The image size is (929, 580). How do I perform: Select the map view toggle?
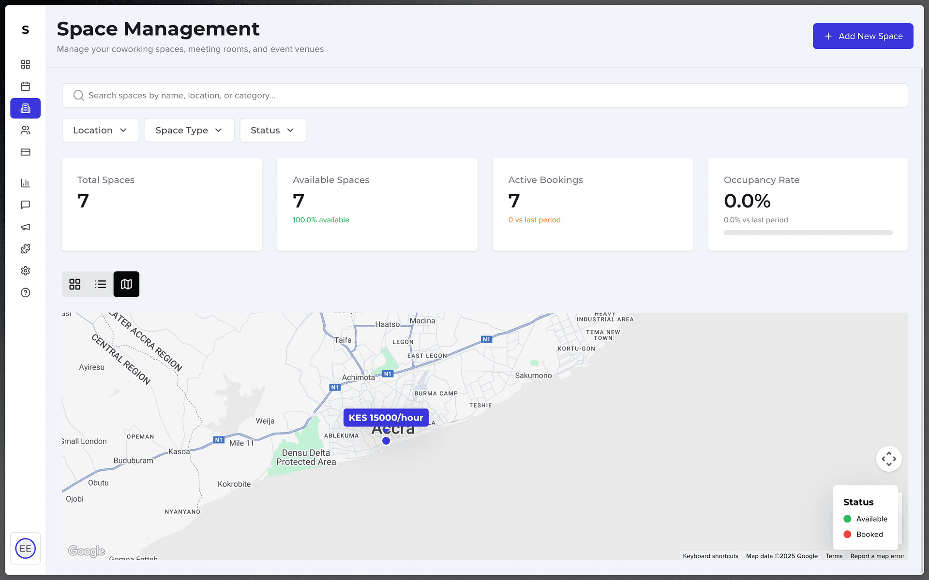[126, 284]
